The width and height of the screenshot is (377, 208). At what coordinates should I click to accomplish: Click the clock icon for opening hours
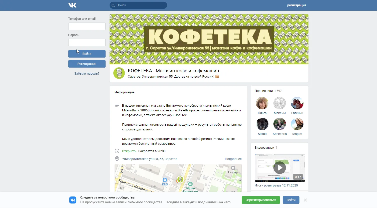click(x=117, y=151)
